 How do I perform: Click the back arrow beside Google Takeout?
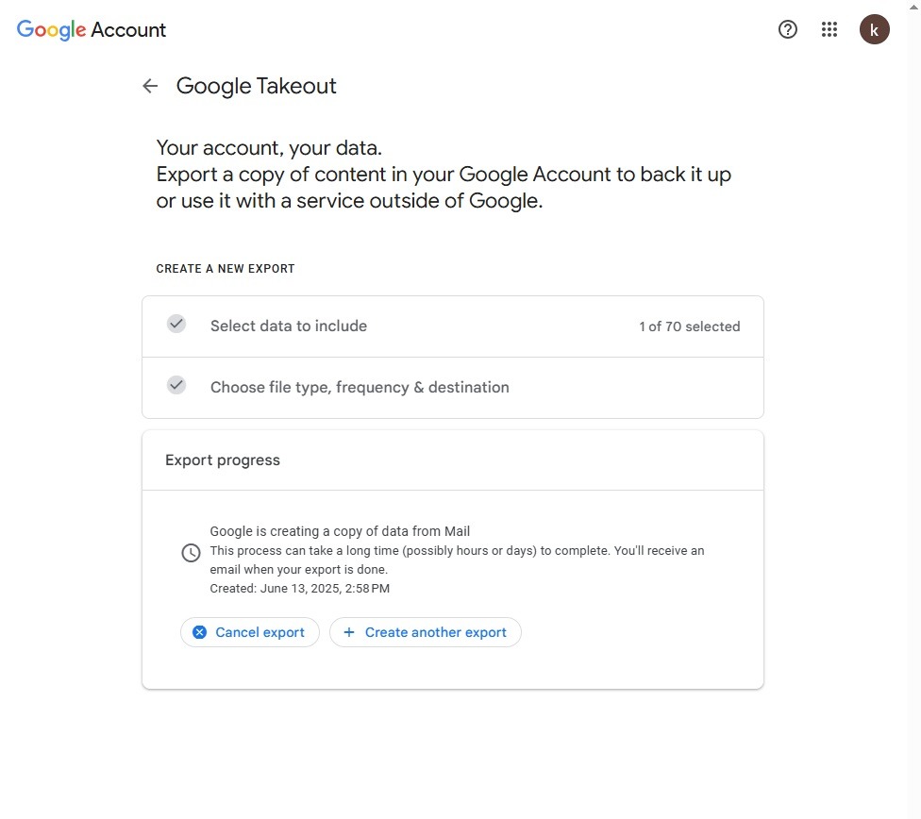(x=150, y=87)
